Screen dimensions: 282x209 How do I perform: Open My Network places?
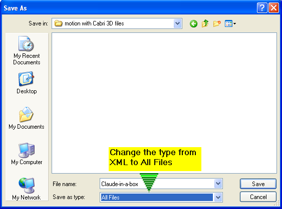pyautogui.click(x=27, y=189)
